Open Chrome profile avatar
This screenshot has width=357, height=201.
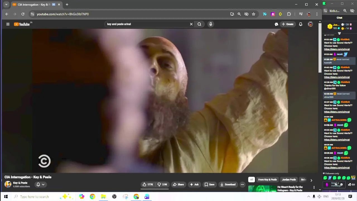309,14
